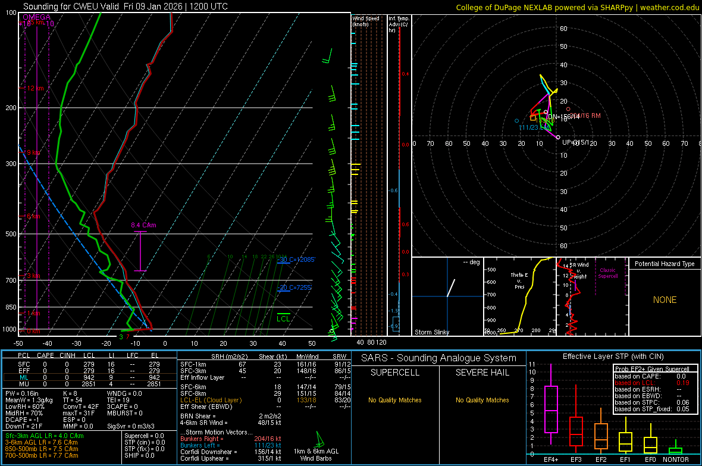The image size is (702, 466).
Task: Click the Sfc-3km AGL LR value
Action: 45,436
